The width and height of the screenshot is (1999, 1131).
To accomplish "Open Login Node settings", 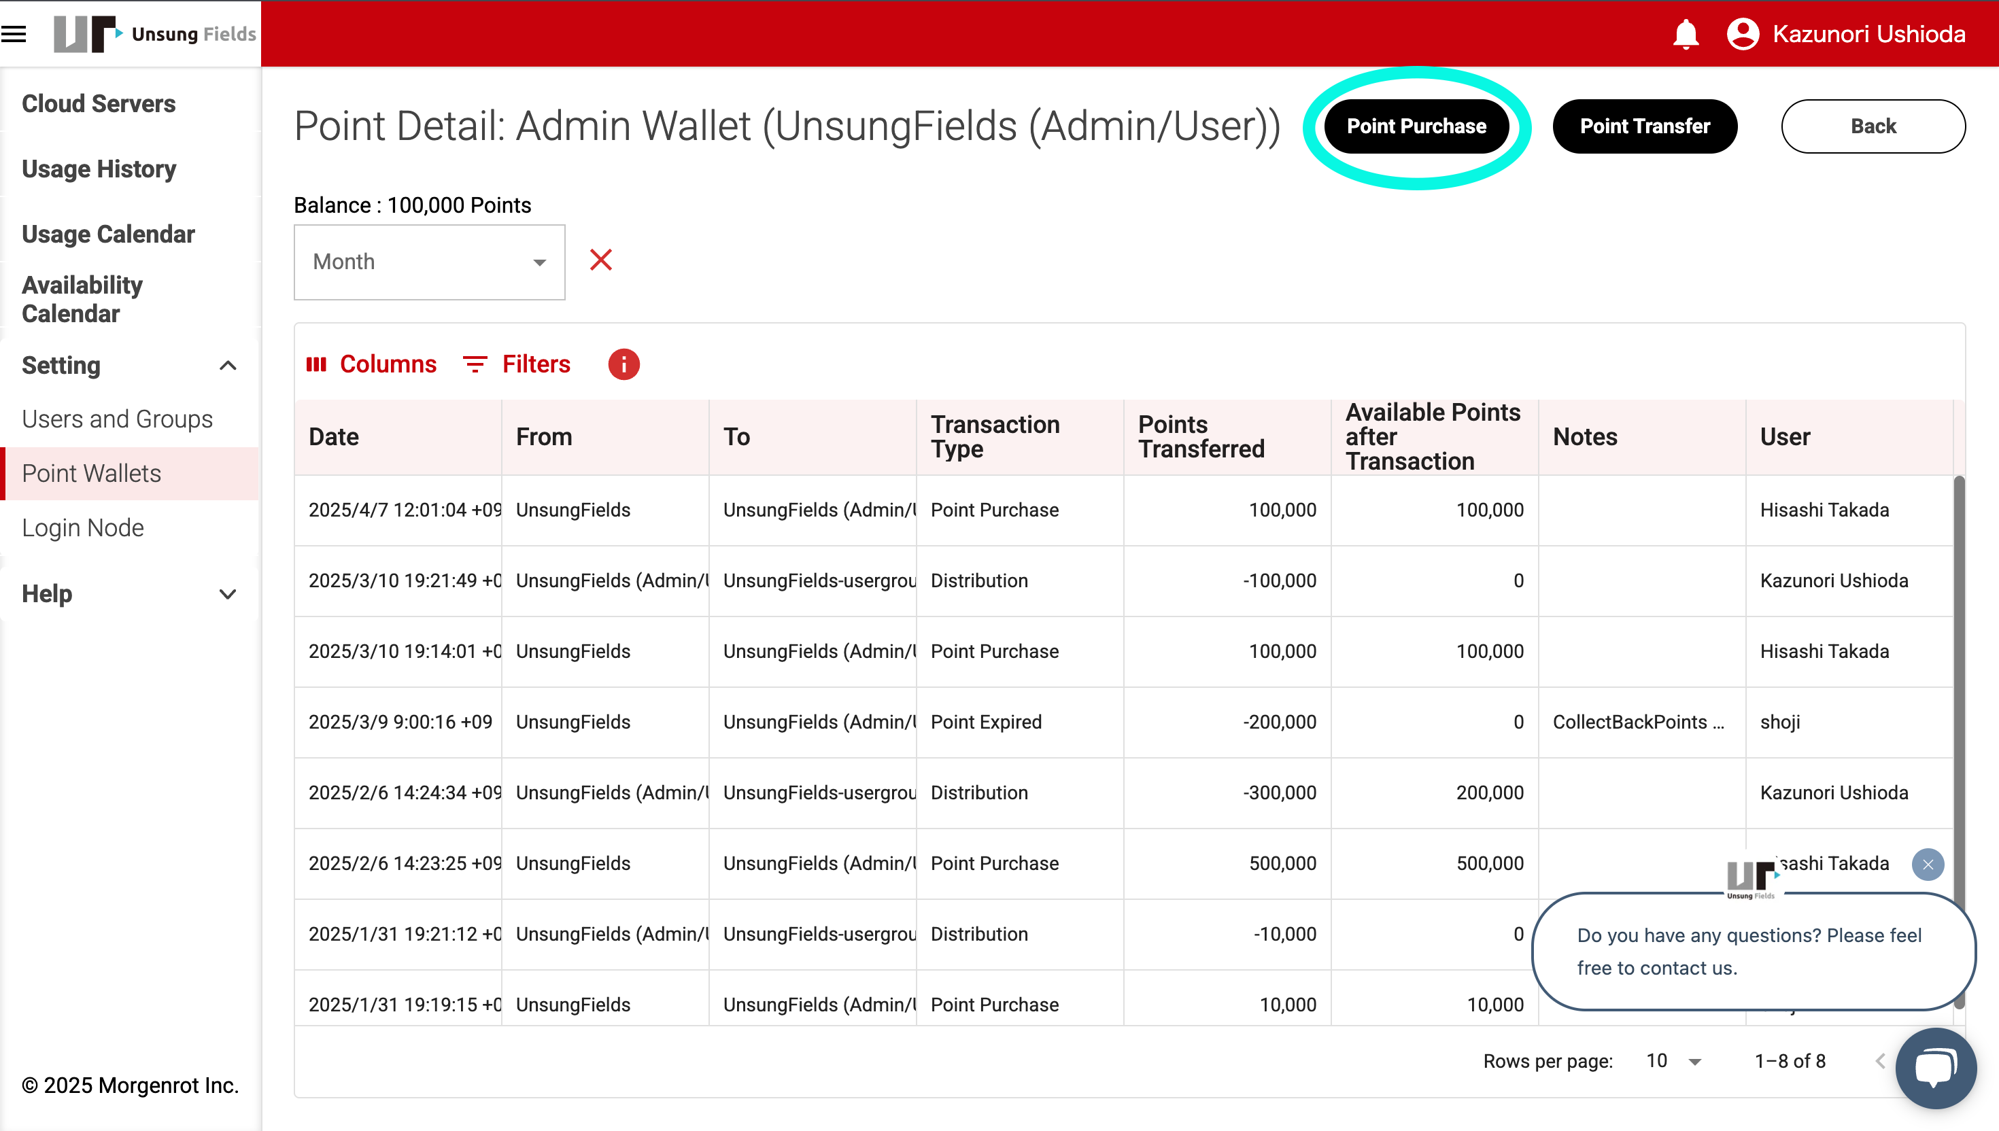I will click(x=82, y=528).
